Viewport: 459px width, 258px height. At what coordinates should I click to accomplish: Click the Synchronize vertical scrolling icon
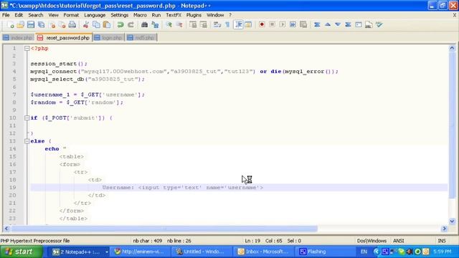coord(193,25)
